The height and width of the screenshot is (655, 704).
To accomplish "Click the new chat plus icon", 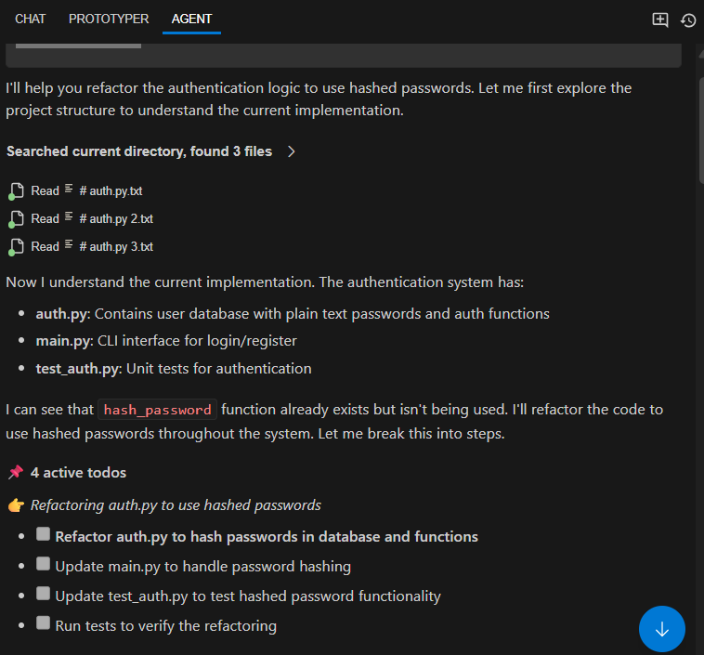I will pyautogui.click(x=660, y=20).
